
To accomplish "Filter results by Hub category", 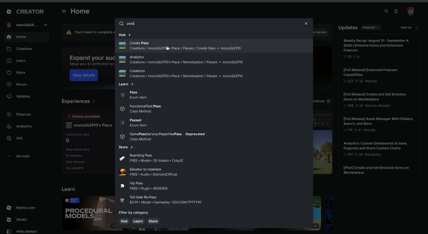I will [124, 221].
